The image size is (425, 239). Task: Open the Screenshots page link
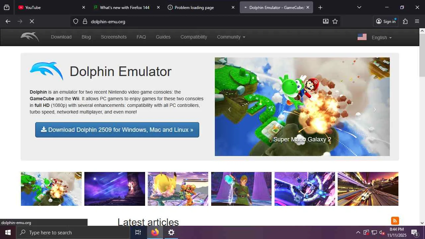pos(114,37)
